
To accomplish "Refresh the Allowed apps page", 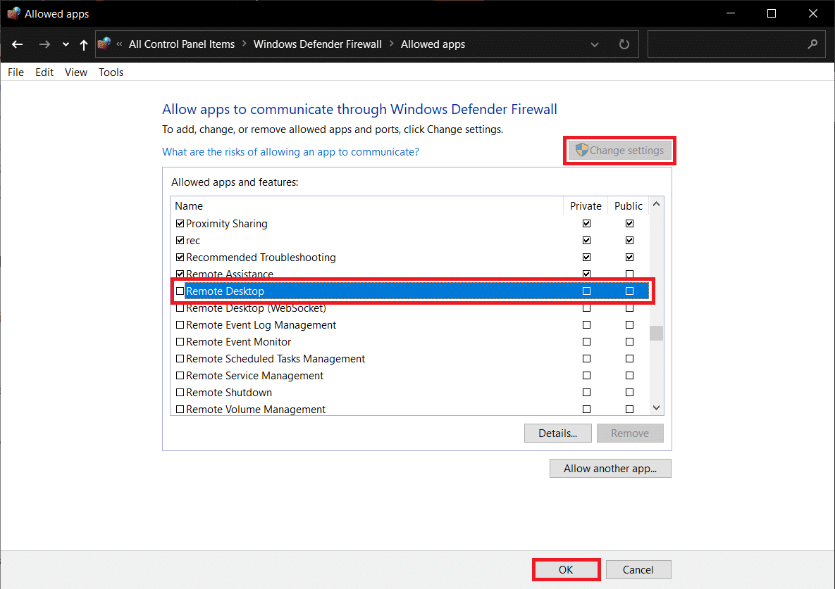I will (x=624, y=44).
